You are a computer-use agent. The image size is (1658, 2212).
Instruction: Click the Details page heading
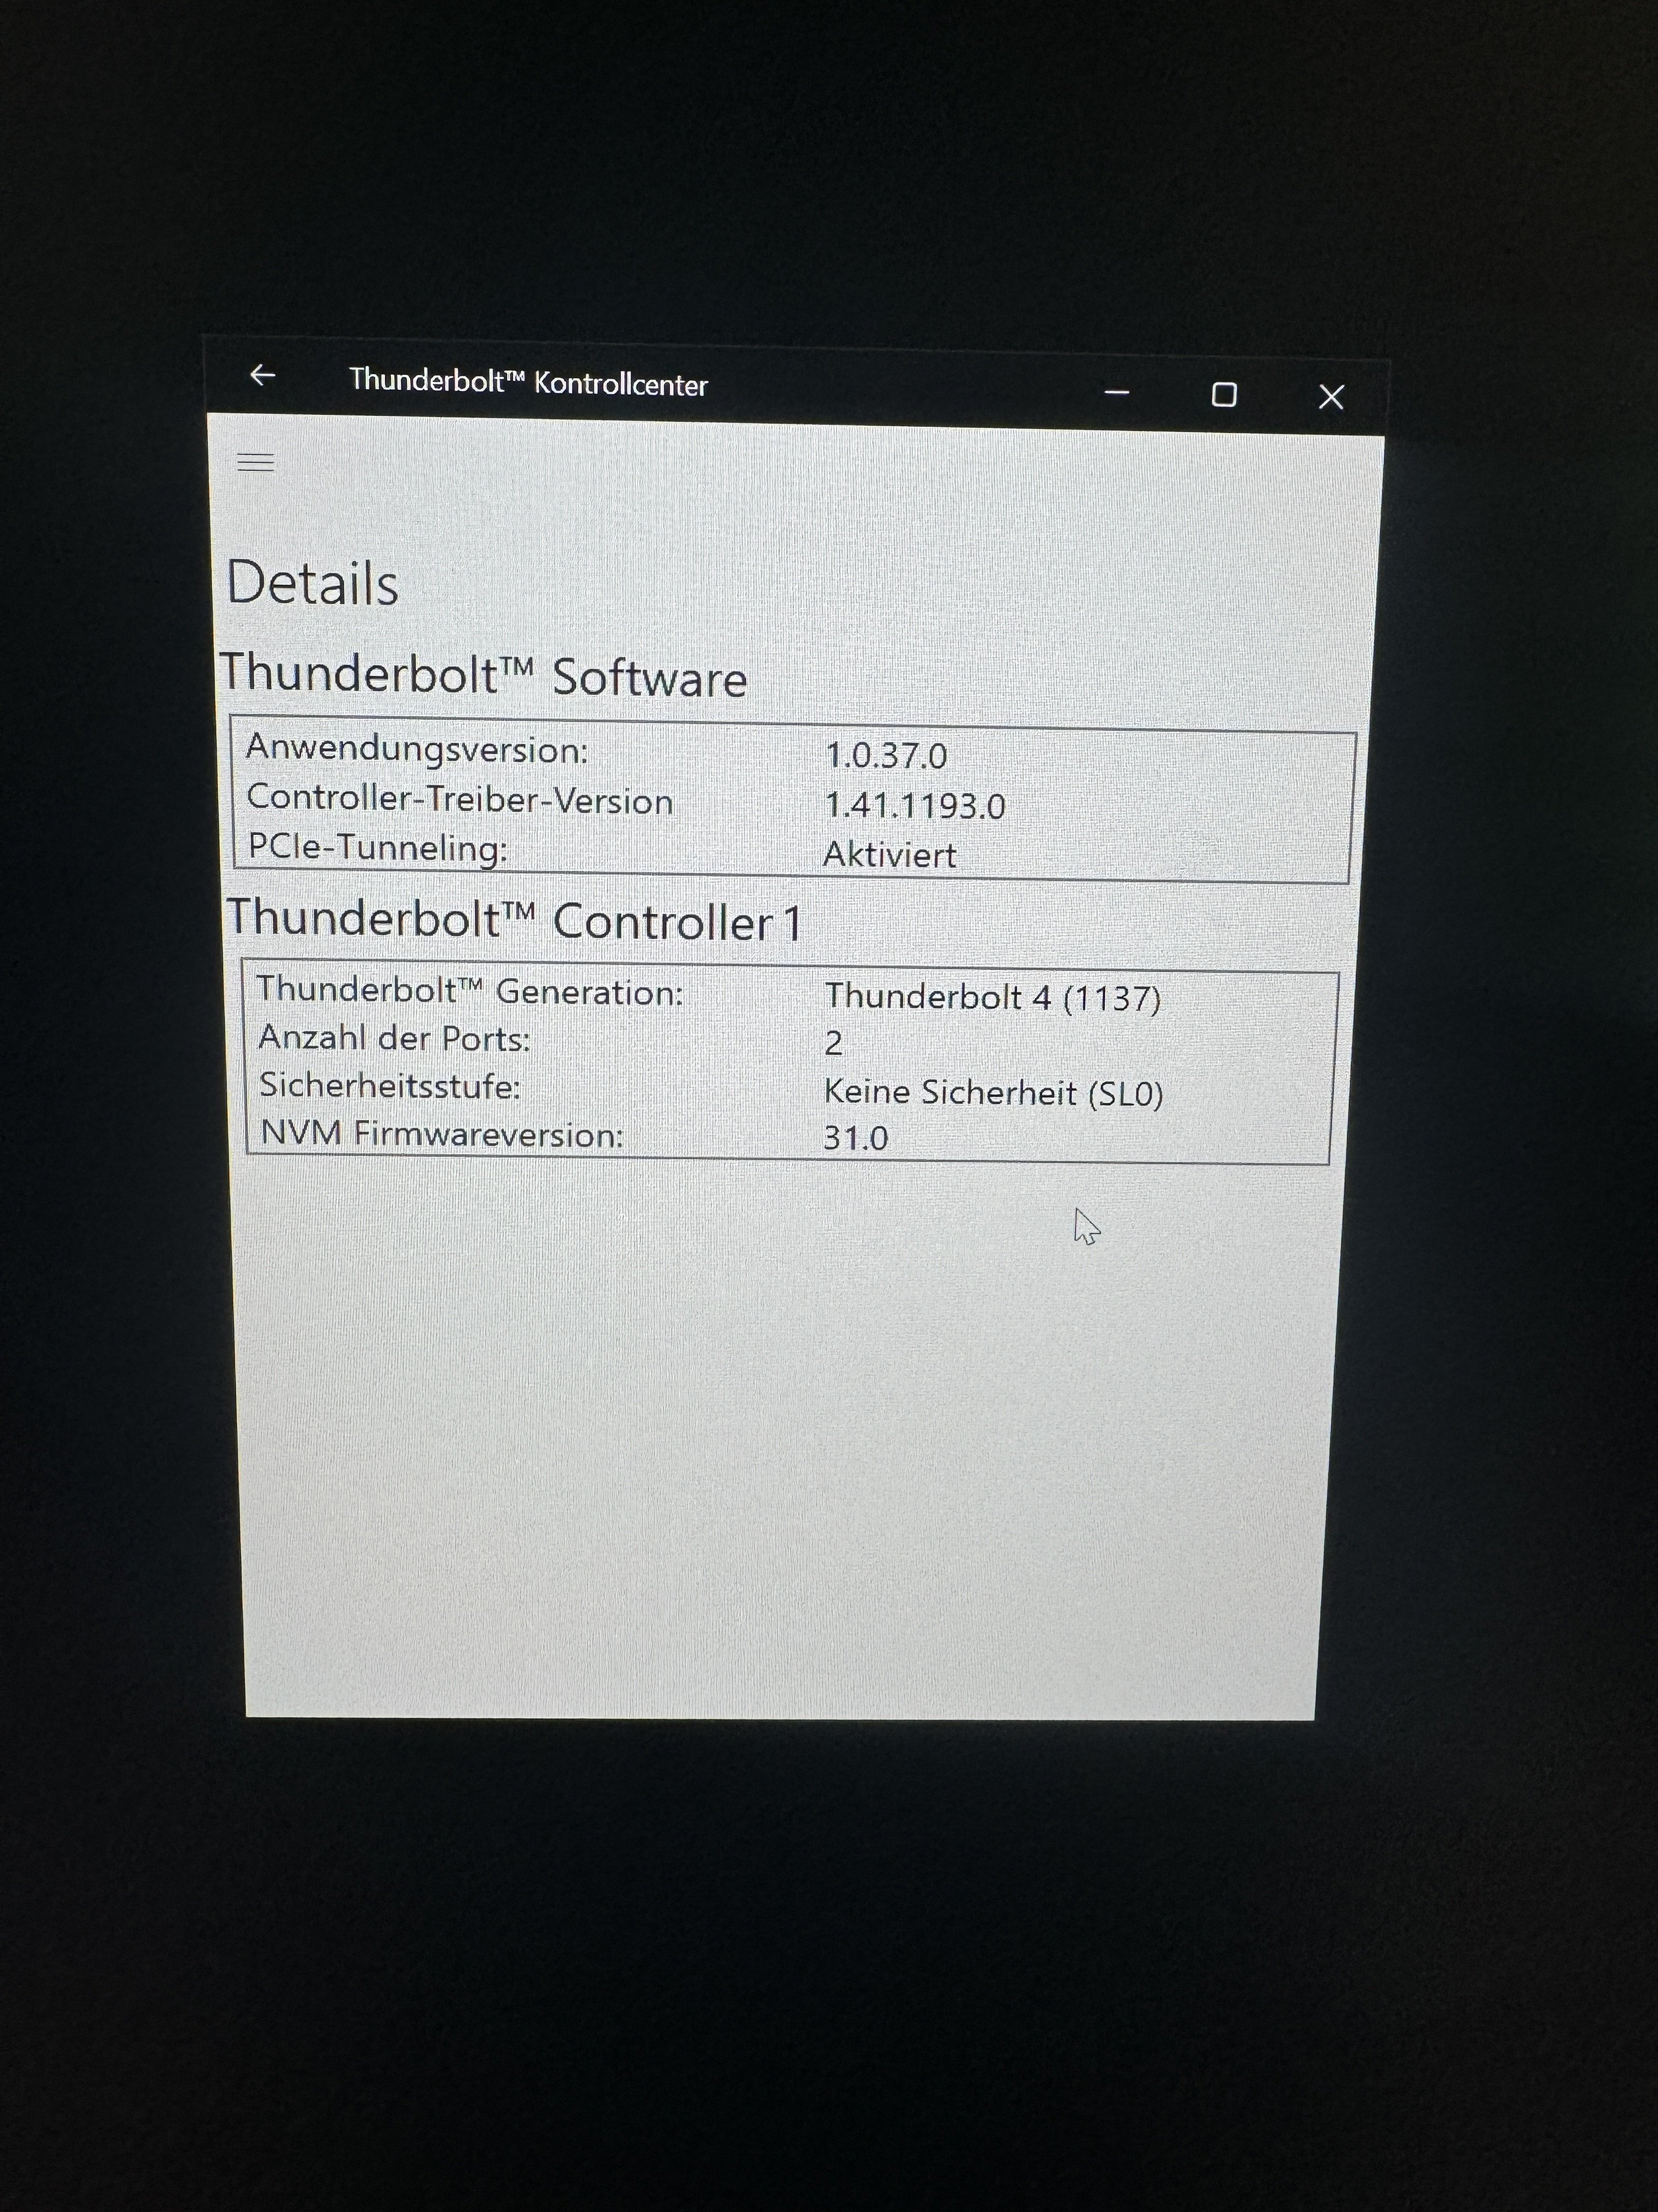(313, 583)
